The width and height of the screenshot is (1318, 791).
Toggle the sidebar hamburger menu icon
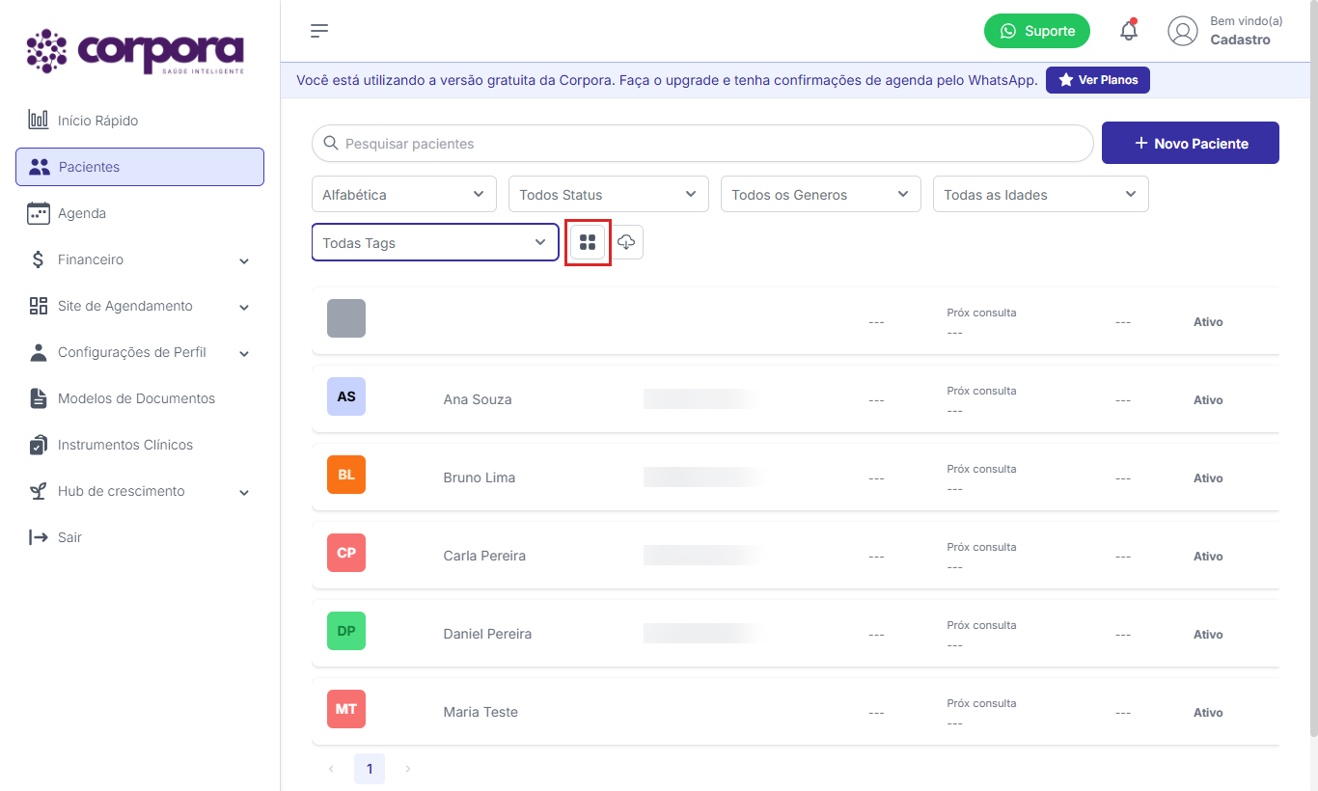(x=319, y=31)
